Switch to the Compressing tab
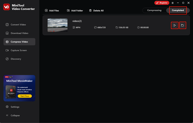The image size is (193, 123). (154, 10)
